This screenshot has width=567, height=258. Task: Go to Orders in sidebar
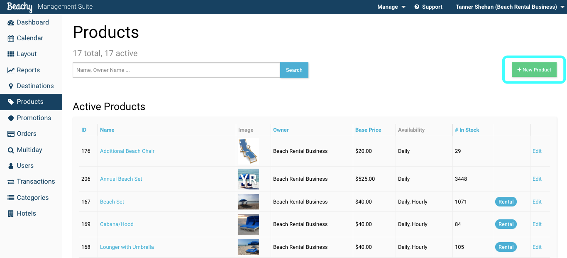click(31, 134)
